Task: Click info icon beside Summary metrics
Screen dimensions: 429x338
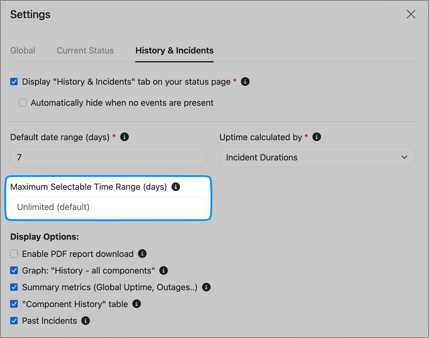Action: tap(206, 287)
